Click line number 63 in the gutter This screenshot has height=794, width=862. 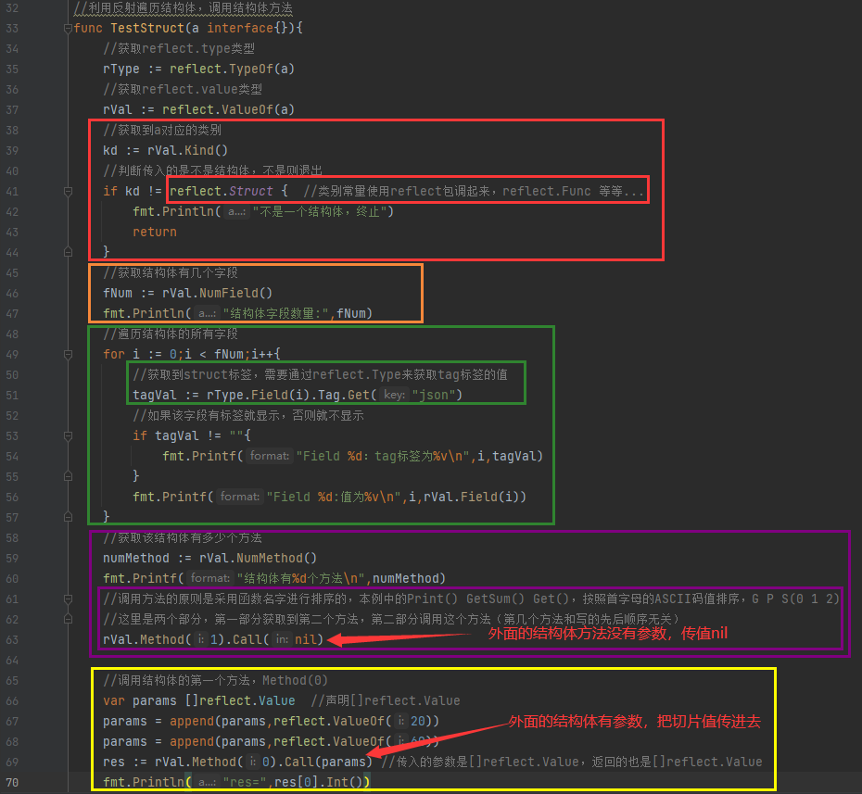coord(12,640)
